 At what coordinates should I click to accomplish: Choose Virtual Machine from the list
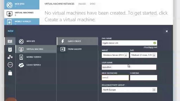click(x=36, y=49)
